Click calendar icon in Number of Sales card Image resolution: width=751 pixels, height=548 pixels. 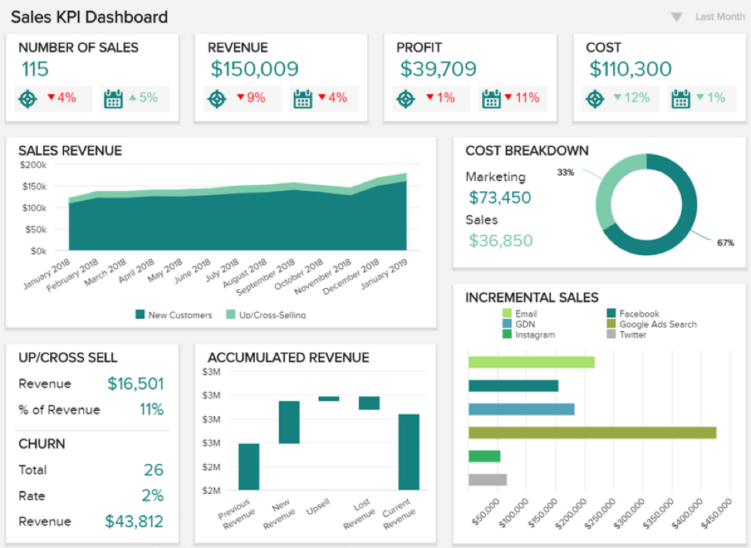coord(113,99)
